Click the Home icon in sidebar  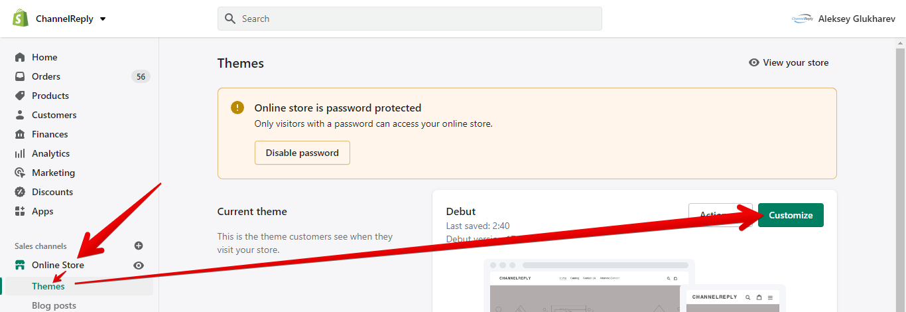coord(20,57)
